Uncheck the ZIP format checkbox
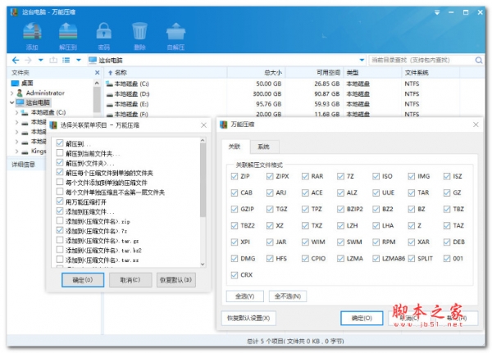 pyautogui.click(x=234, y=176)
